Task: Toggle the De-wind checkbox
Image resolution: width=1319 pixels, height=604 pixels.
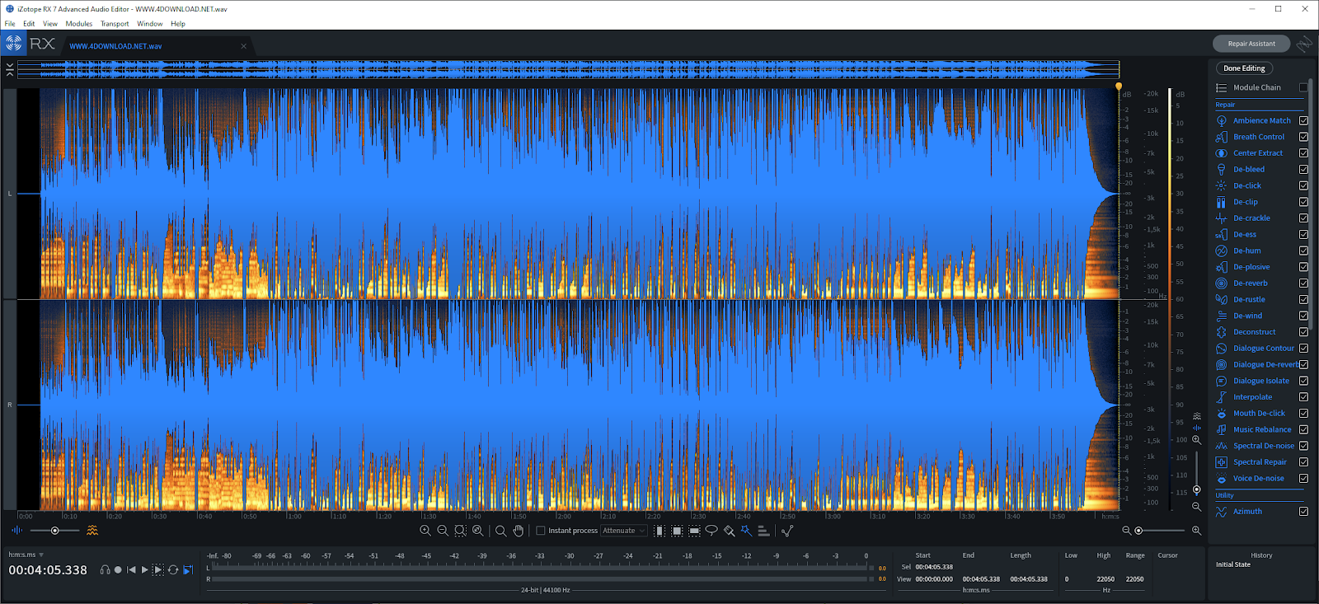Action: coord(1303,316)
